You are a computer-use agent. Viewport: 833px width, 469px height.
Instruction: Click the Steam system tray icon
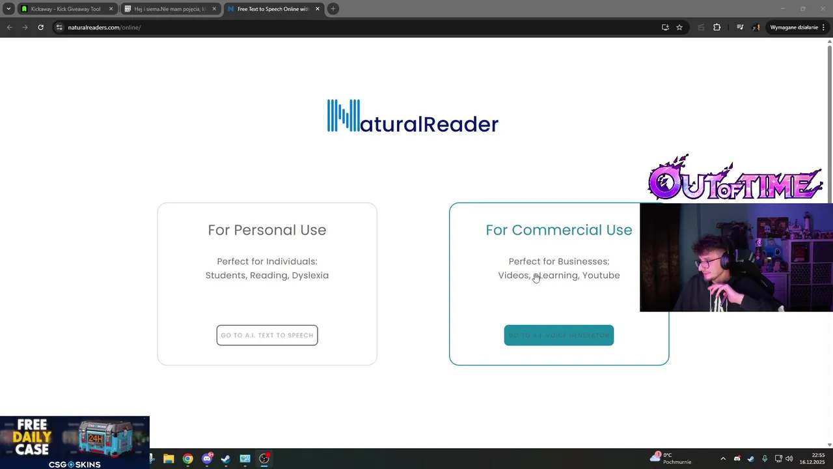click(x=750, y=459)
